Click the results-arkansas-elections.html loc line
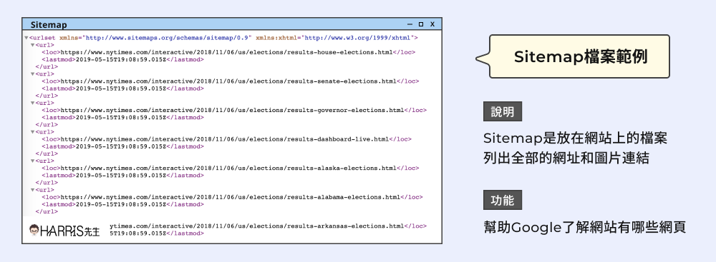Screen dimensions: 716x262 [x=268, y=226]
